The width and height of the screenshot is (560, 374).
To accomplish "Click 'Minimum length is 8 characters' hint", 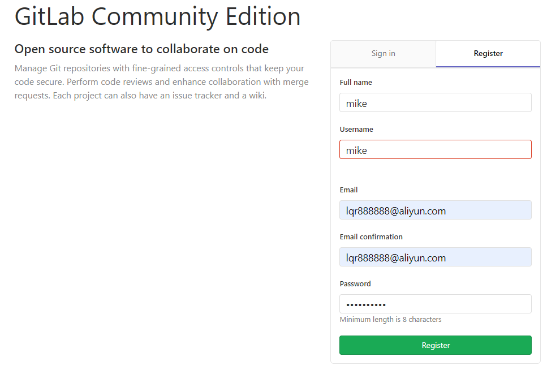I will coord(391,319).
